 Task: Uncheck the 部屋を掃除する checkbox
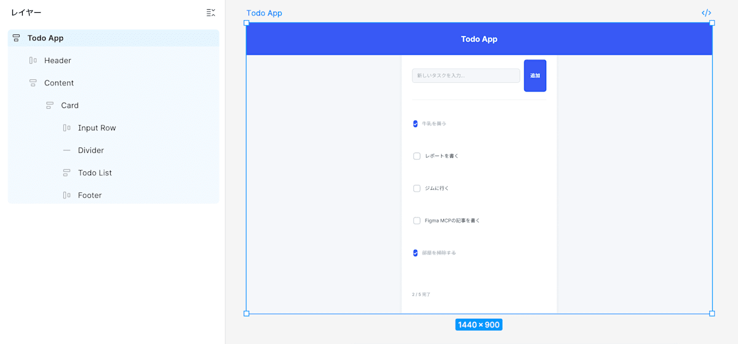pyautogui.click(x=416, y=252)
